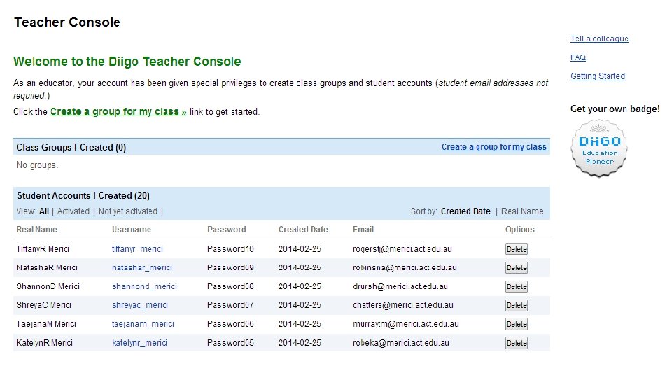This screenshot has height=378, width=672.
Task: Delete the ShannonD Merici account
Action: [x=517, y=287]
